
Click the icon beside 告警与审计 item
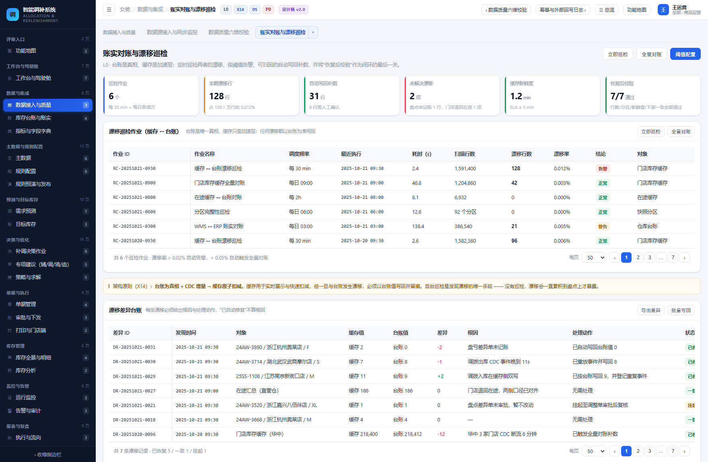[10, 411]
